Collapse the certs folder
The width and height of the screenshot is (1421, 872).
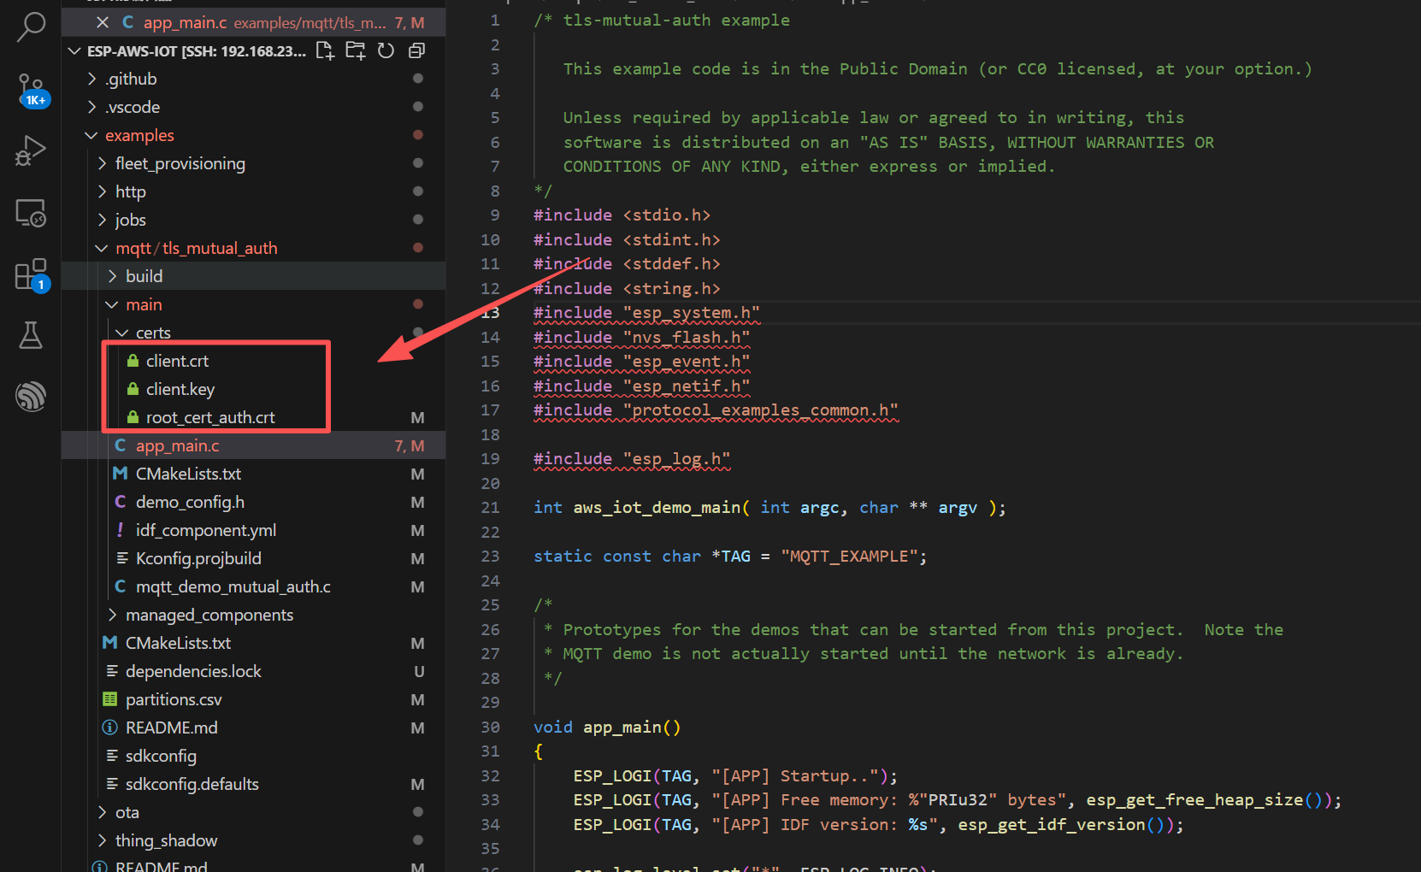pos(122,333)
